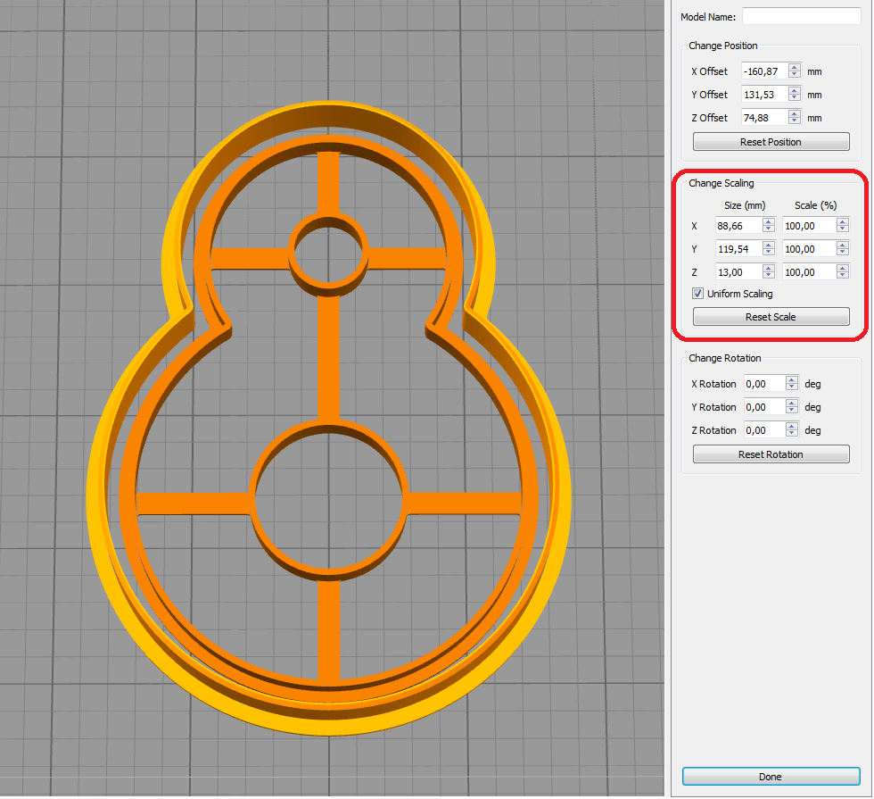This screenshot has width=874, height=799.
Task: Click the Model Name input field
Action: point(801,16)
